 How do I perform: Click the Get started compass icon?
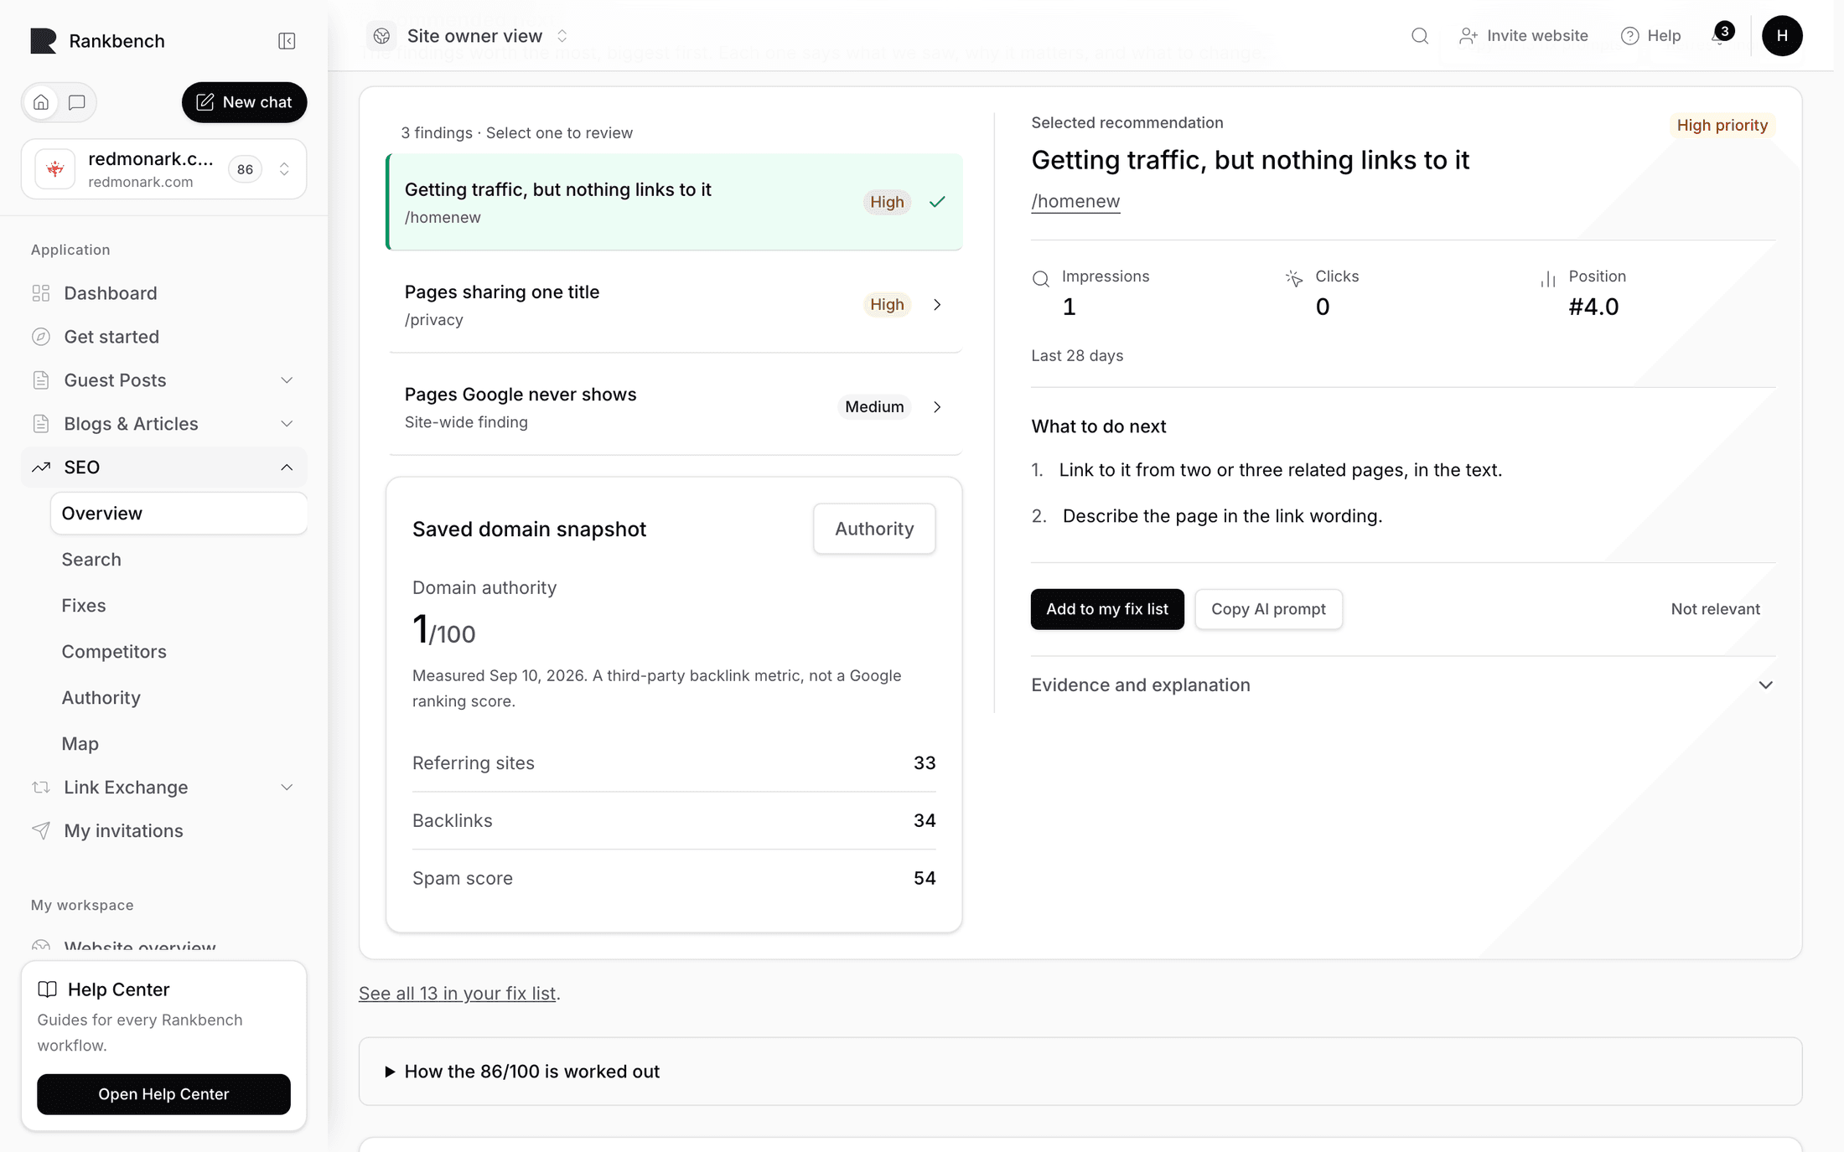coord(41,337)
